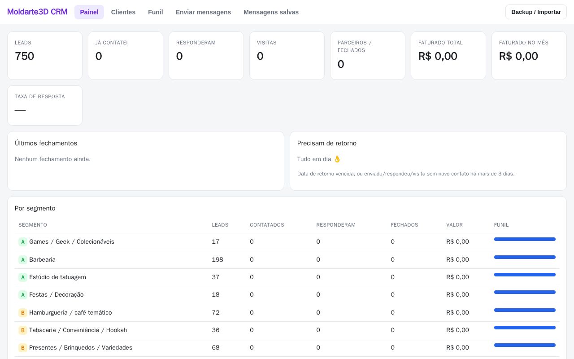Click the B badge beside Hamburgueria
The width and height of the screenshot is (574, 359).
pyautogui.click(x=23, y=313)
